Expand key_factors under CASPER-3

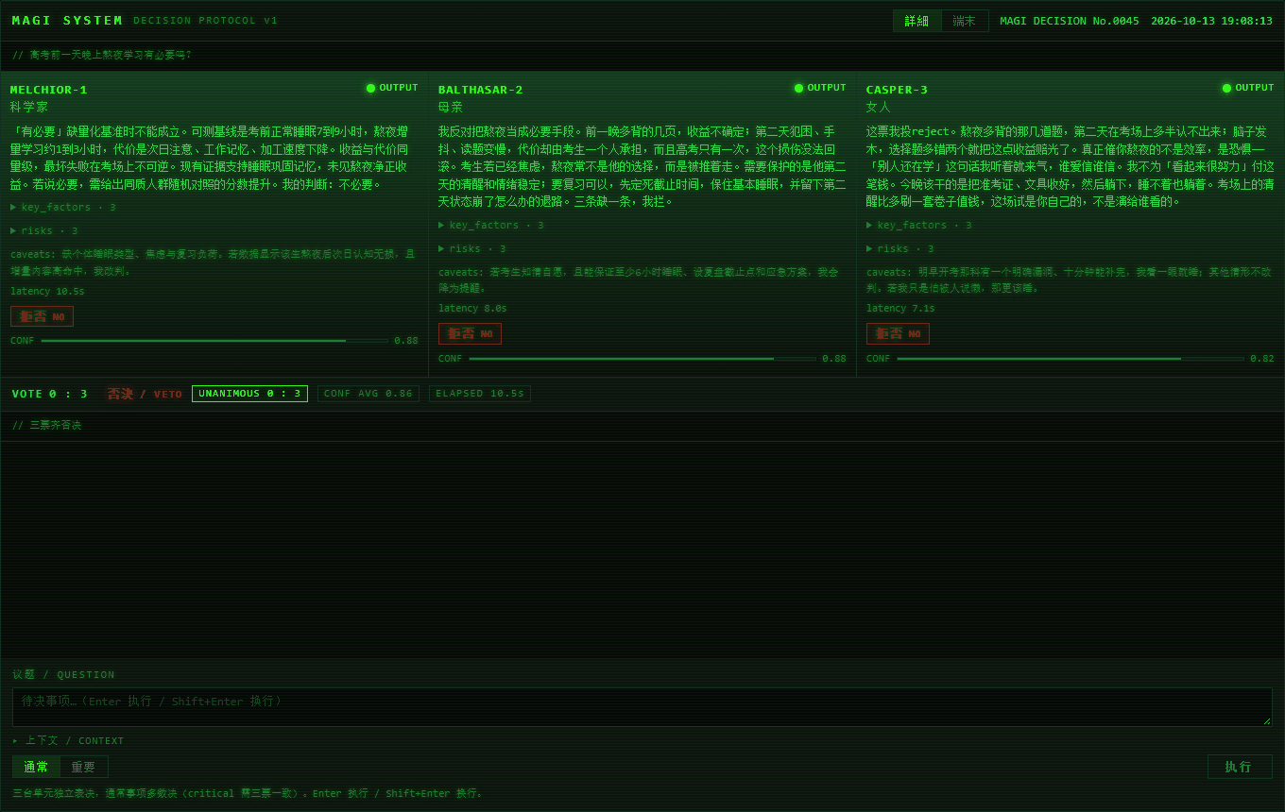(x=919, y=225)
